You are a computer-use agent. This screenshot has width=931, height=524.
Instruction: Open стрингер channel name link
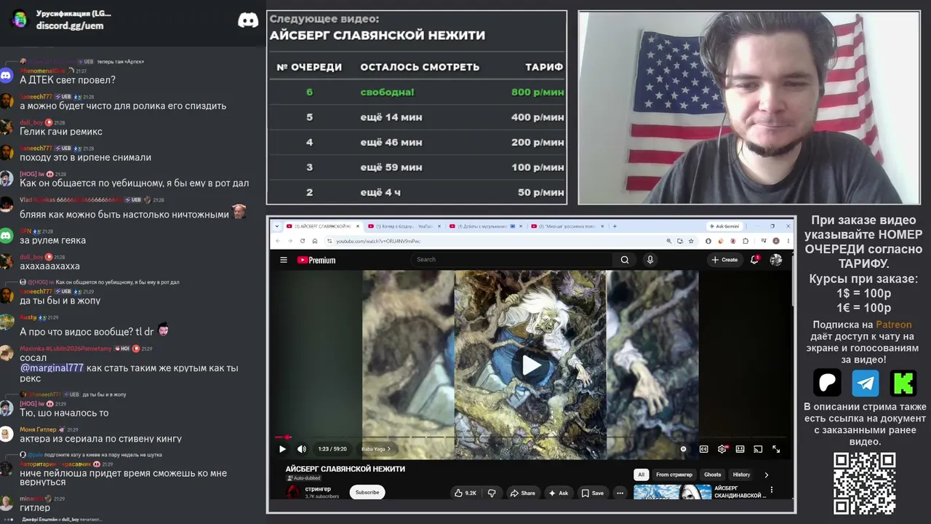point(318,489)
